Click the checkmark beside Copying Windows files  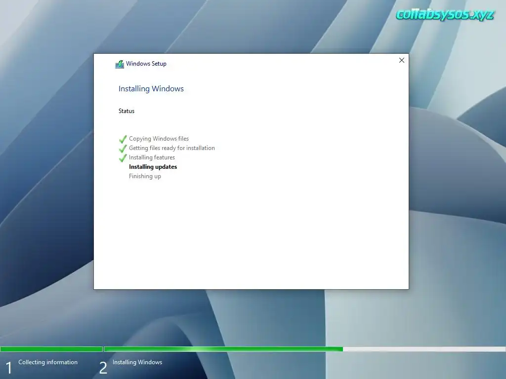(x=123, y=139)
